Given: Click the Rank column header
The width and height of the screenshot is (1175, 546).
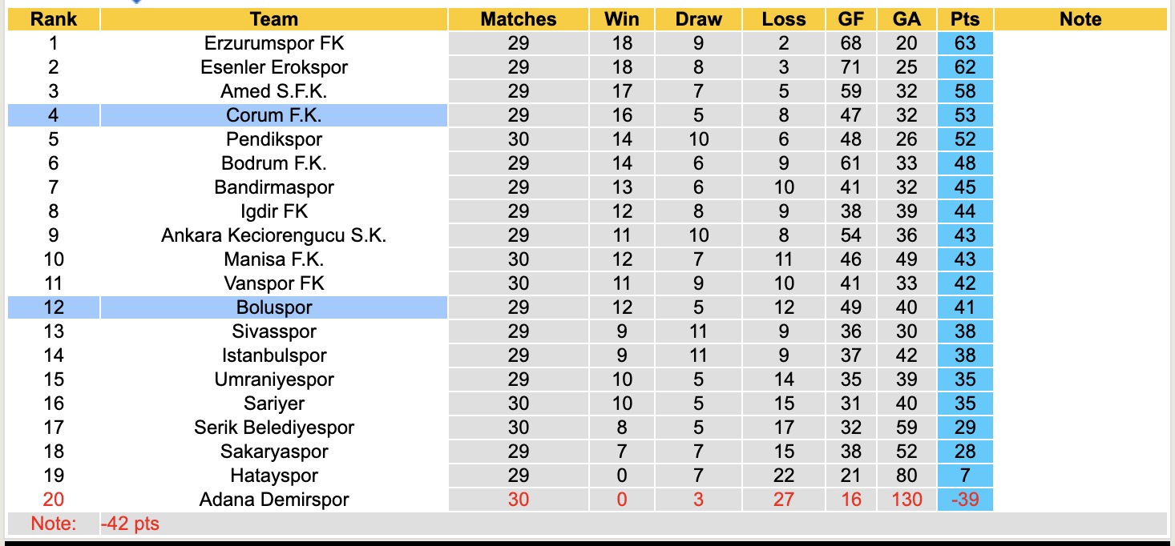Looking at the screenshot, I should click(53, 19).
